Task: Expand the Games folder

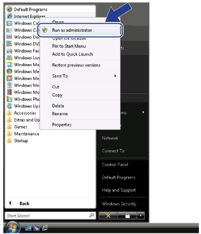Action: 17,127
